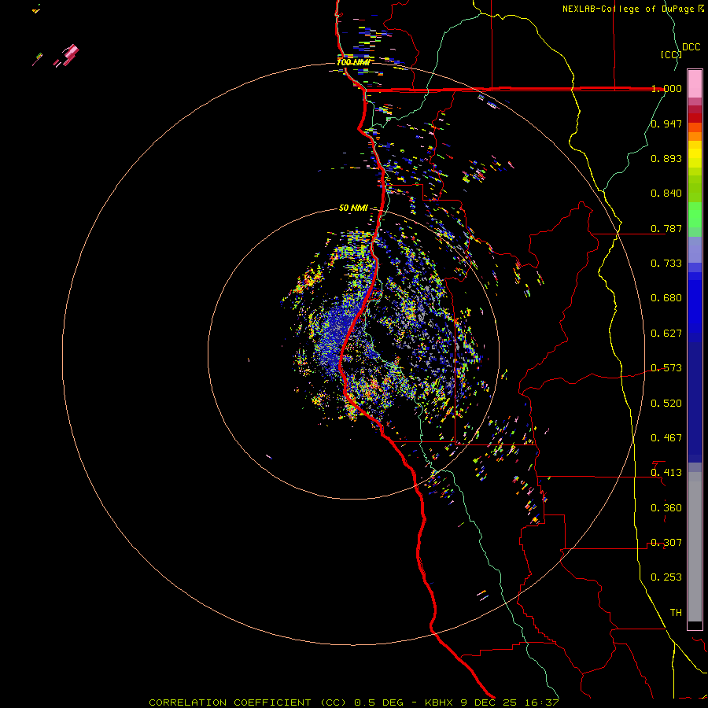Image resolution: width=708 pixels, height=708 pixels.
Task: Click the 0.787 legend value
Action: tap(666, 229)
